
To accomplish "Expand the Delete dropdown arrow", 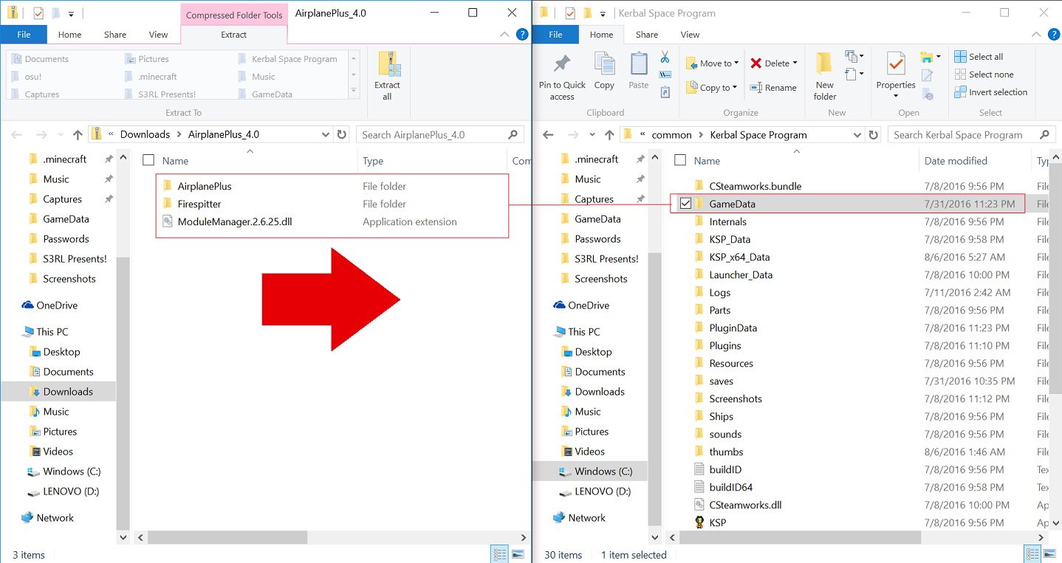I will (795, 63).
